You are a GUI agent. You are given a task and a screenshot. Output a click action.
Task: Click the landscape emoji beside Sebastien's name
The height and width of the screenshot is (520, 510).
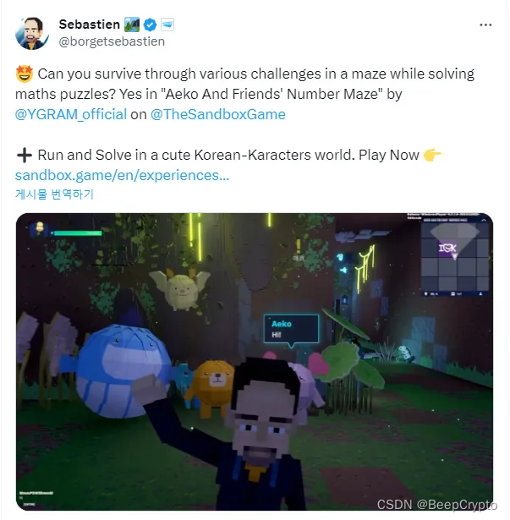click(x=132, y=25)
